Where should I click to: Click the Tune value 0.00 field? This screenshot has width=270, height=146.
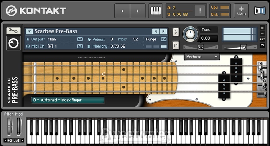207,38
